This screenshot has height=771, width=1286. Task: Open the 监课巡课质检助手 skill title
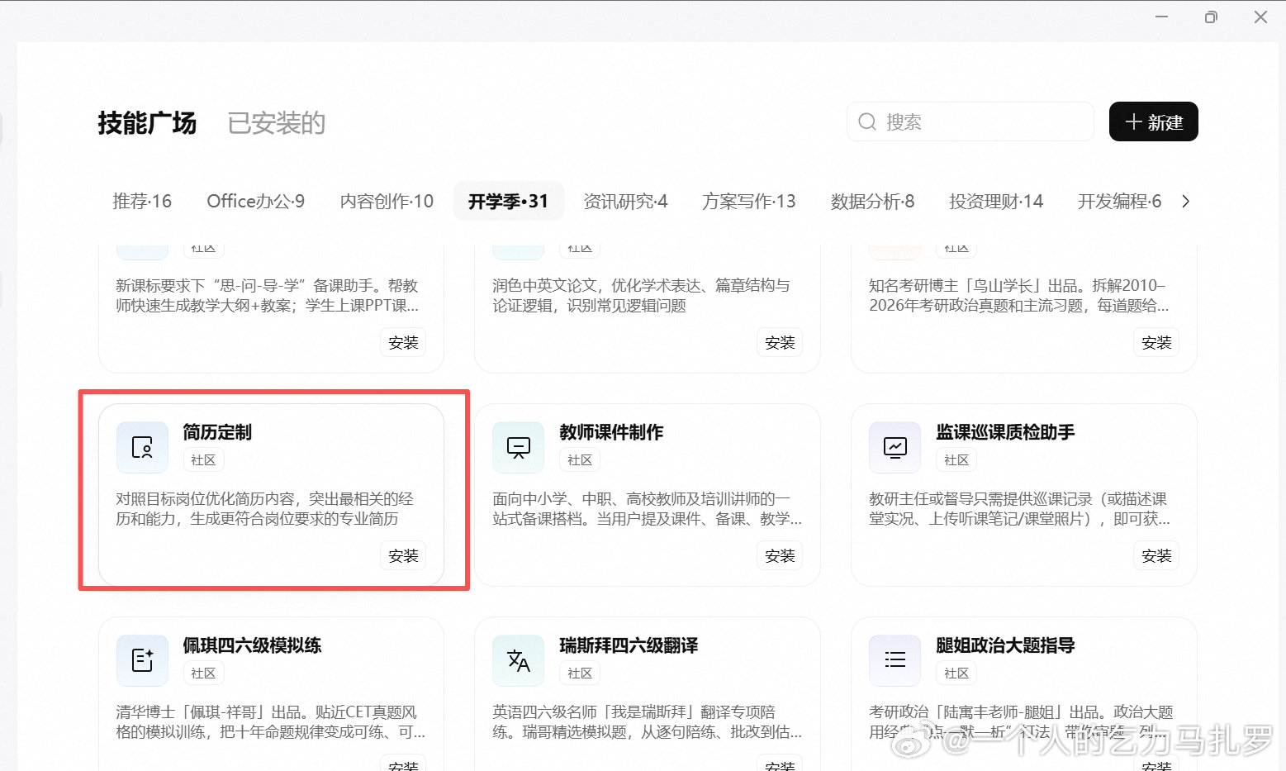pyautogui.click(x=1005, y=432)
